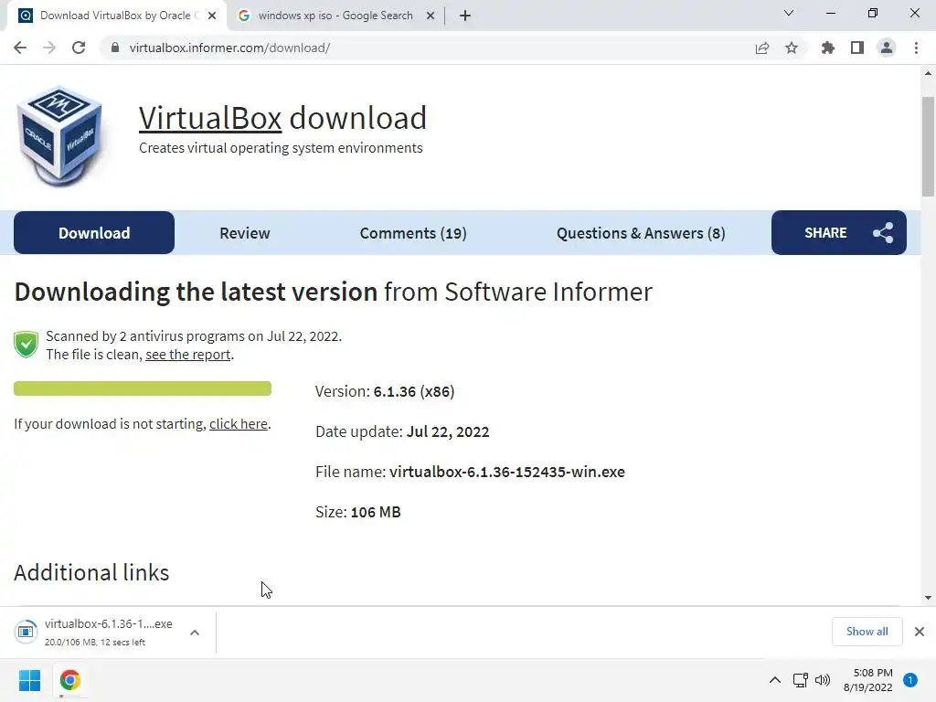The image size is (936, 702).
Task: Close the downloads bar
Action: tap(920, 632)
